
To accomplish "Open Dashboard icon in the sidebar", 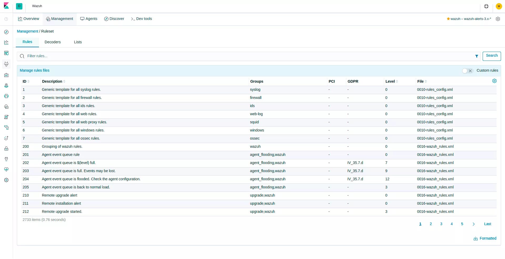I will click(6, 53).
